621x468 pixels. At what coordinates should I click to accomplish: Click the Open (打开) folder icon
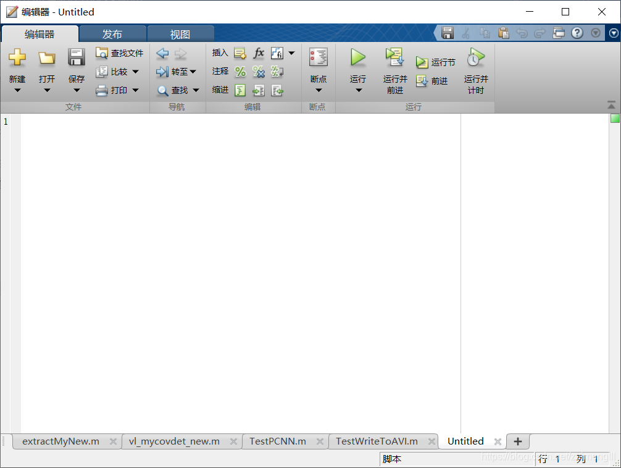point(47,58)
